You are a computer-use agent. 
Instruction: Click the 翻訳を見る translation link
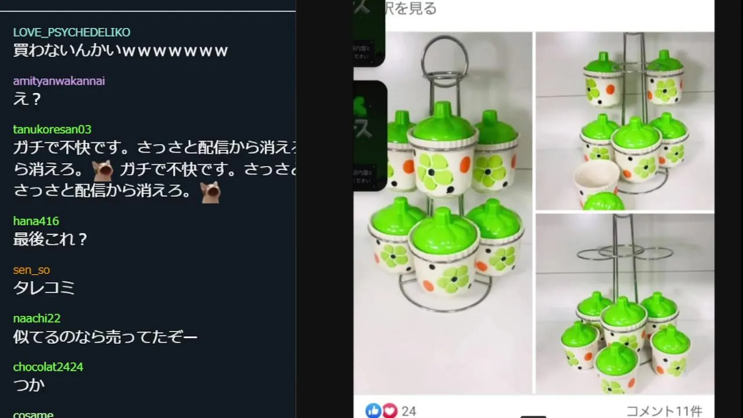coord(410,8)
